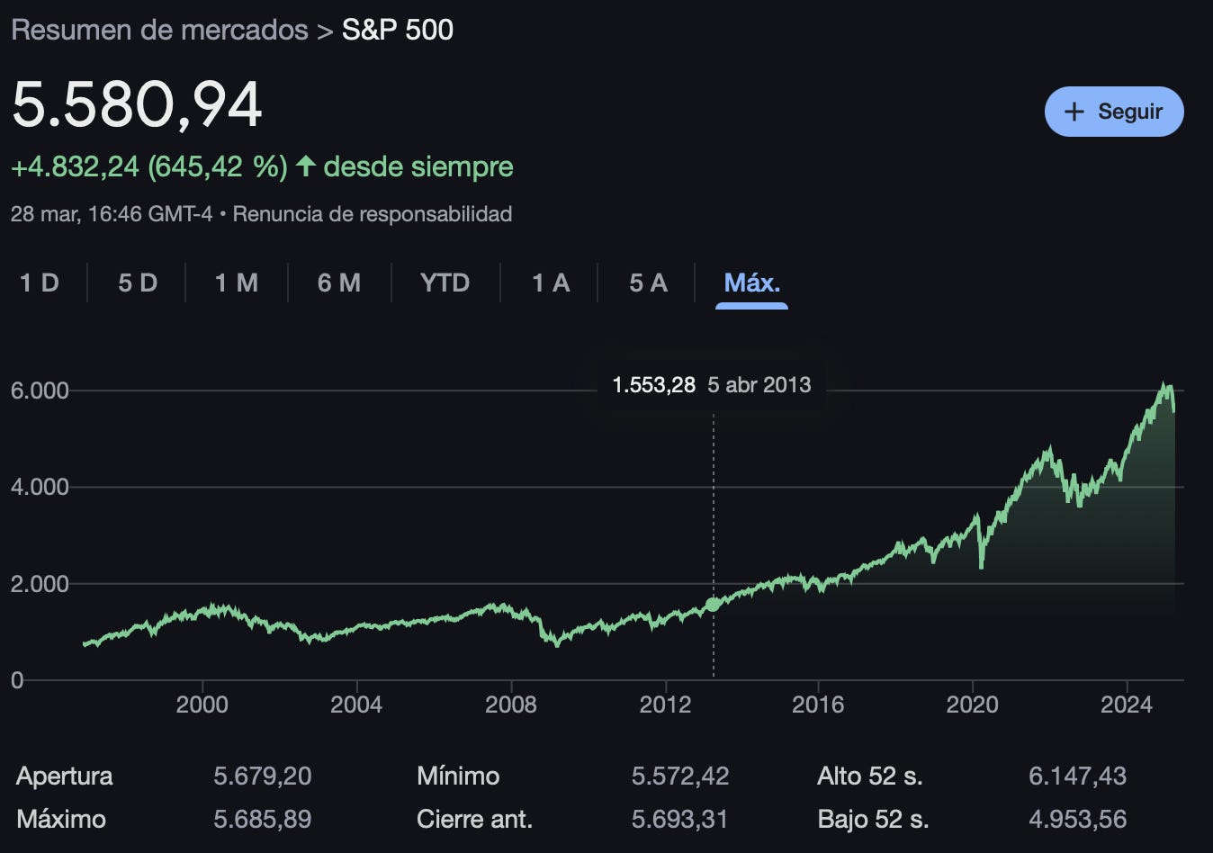
Task: Click the plus icon in Seguir button
Action: 1074,112
